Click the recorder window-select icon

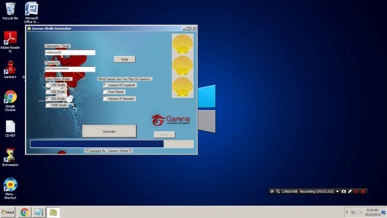(272, 191)
